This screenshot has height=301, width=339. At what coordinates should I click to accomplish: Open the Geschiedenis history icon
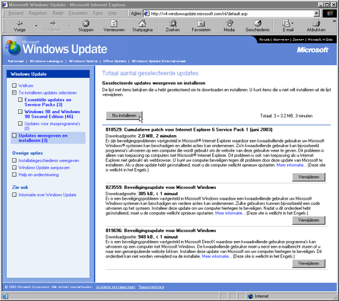point(258,23)
